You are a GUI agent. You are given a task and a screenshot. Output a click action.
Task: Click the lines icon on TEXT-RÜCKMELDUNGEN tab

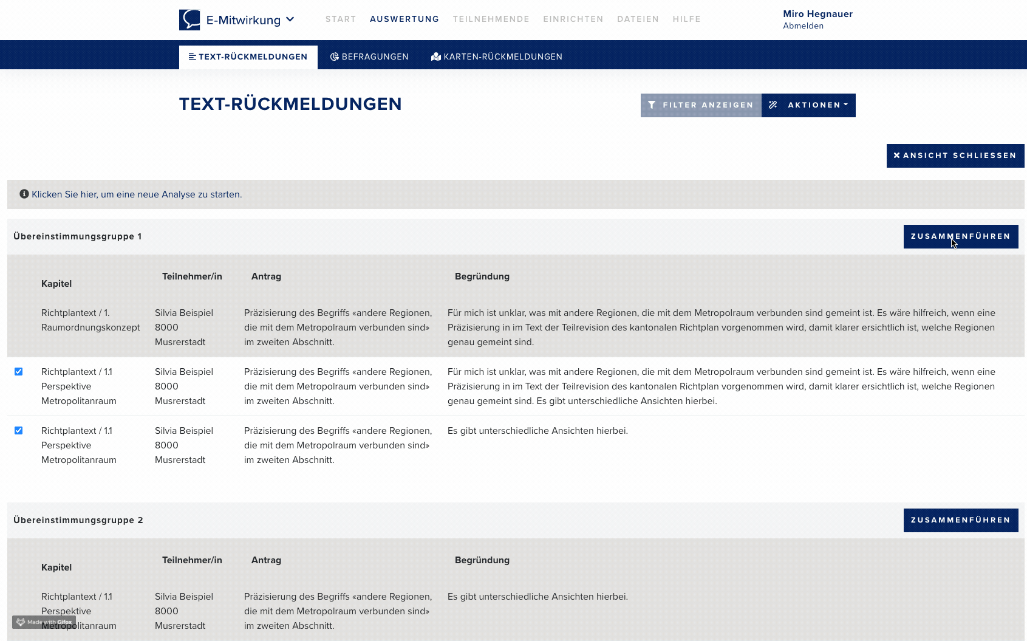click(x=192, y=57)
